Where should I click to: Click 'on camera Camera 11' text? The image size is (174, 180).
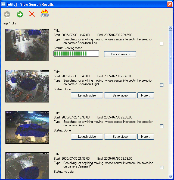coord(77,166)
